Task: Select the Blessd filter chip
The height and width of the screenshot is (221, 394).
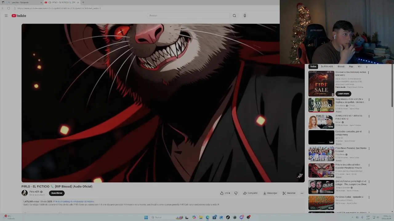Action: (341, 67)
